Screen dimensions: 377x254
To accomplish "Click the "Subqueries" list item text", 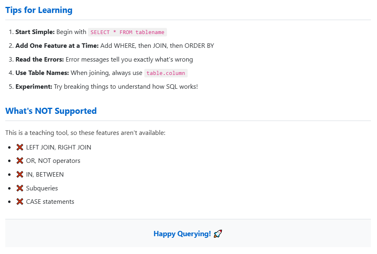I will 42,188.
